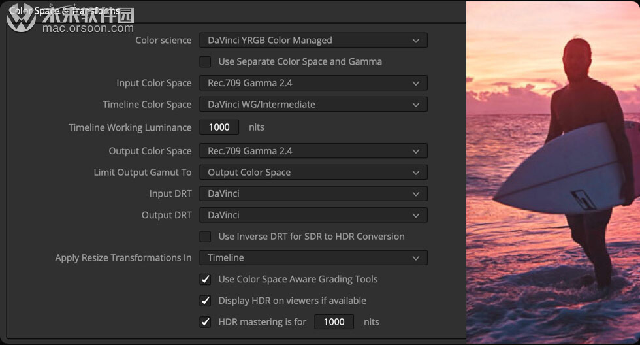The height and width of the screenshot is (345, 640).
Task: Open the Input Color Space dropdown
Action: coord(313,83)
